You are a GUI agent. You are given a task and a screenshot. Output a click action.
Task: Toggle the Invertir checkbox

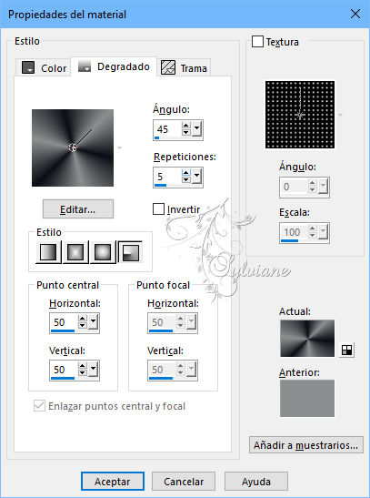(x=158, y=209)
